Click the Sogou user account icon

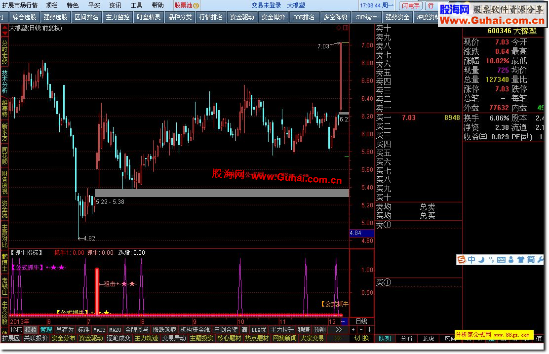pos(511,260)
